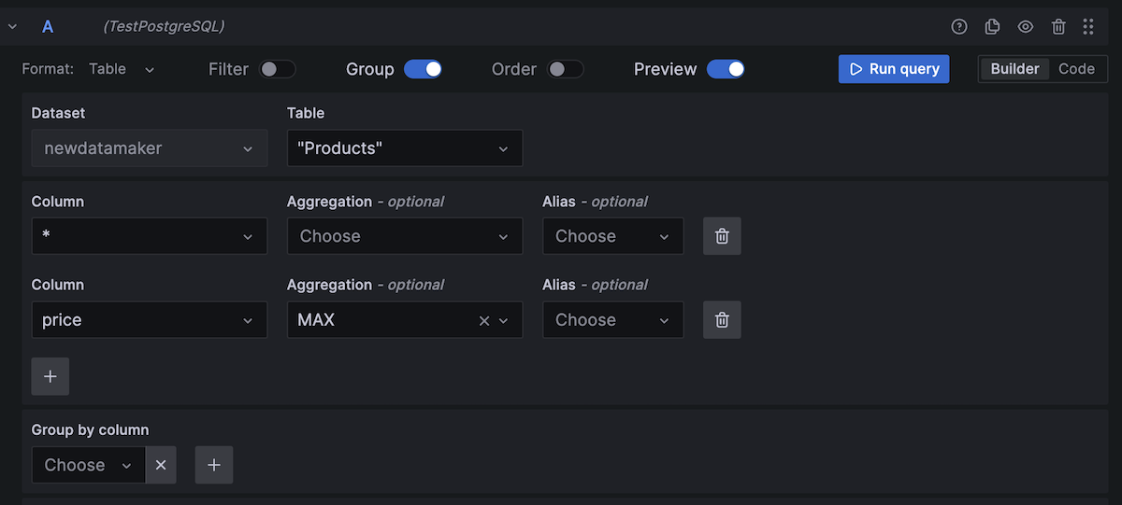Click the drag handle dots for query A
Screen dimensions: 1122x505
tap(1088, 27)
